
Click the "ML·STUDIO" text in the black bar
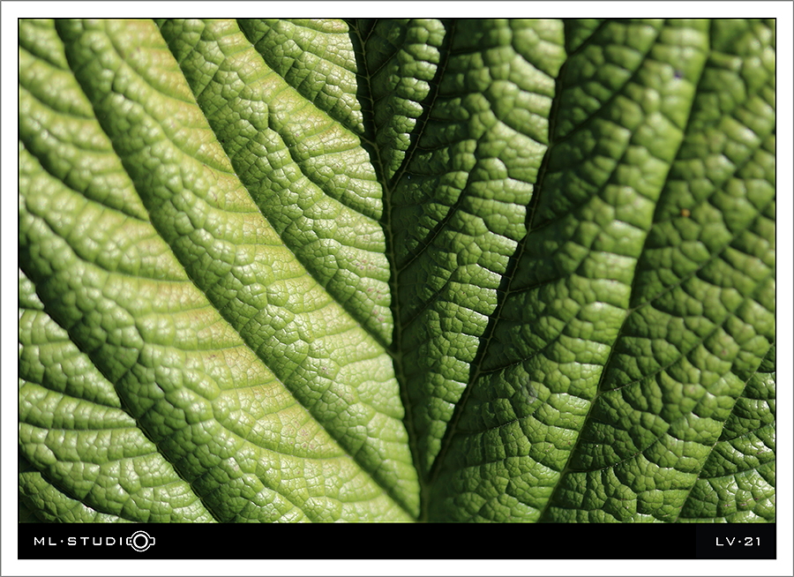coord(94,541)
